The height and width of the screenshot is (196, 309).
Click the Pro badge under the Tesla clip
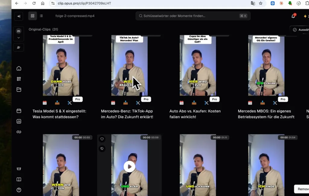pos(78,99)
